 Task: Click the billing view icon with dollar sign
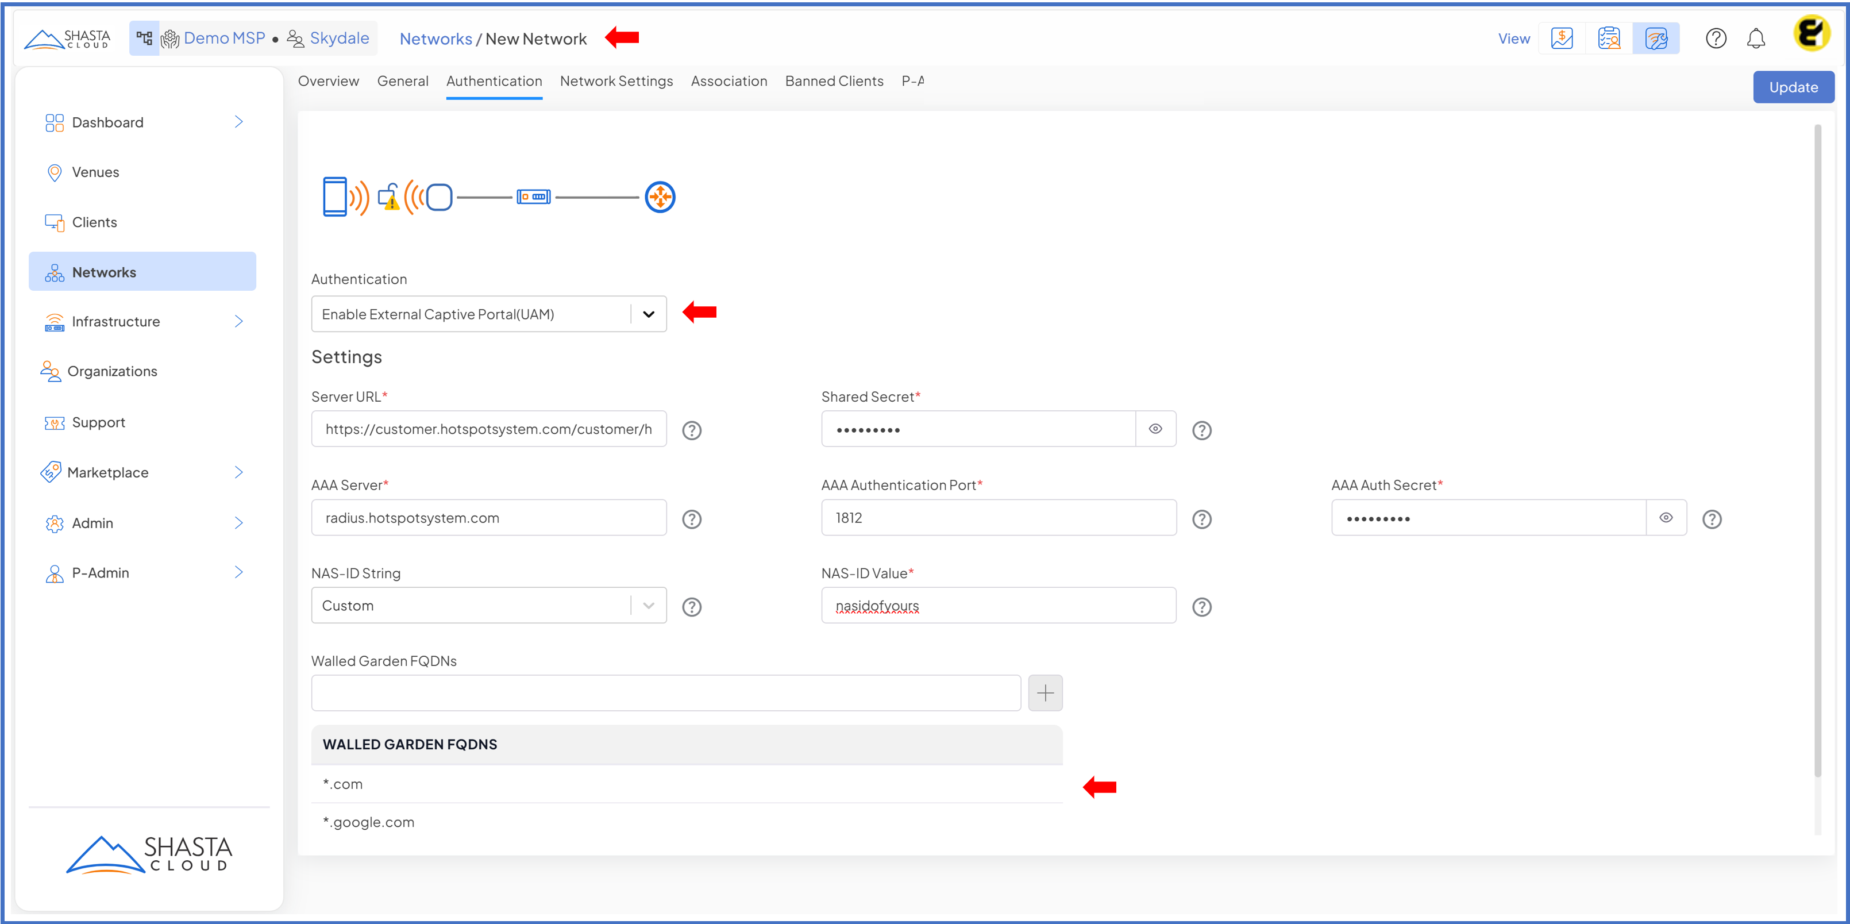pos(1562,39)
